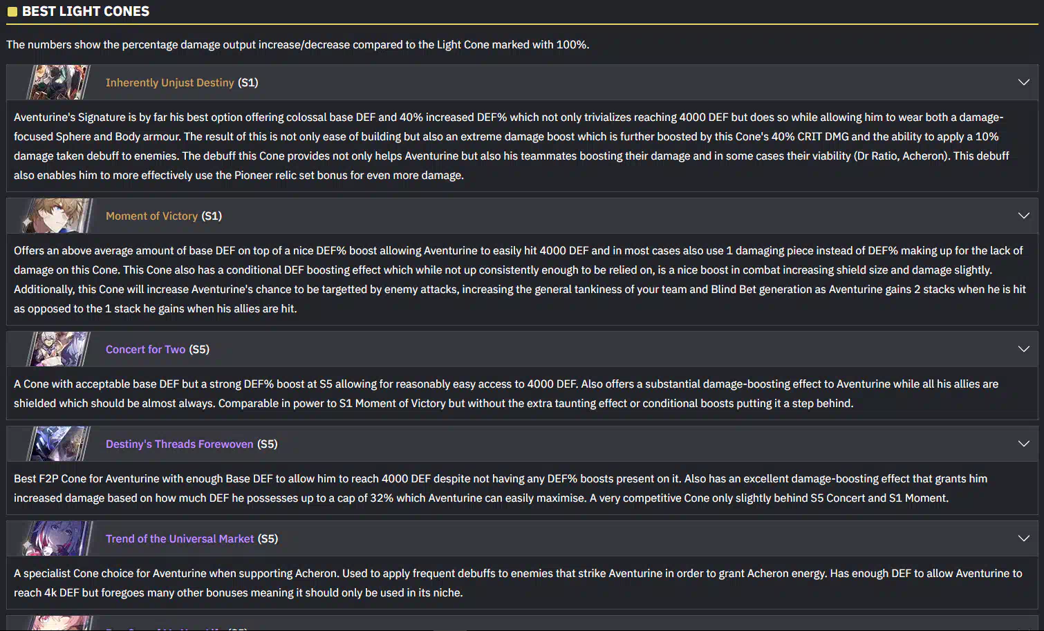Screen dimensions: 1044x631
Task: Click the Inherently Unjust Destiny light cone thumbnail
Action: coord(58,82)
